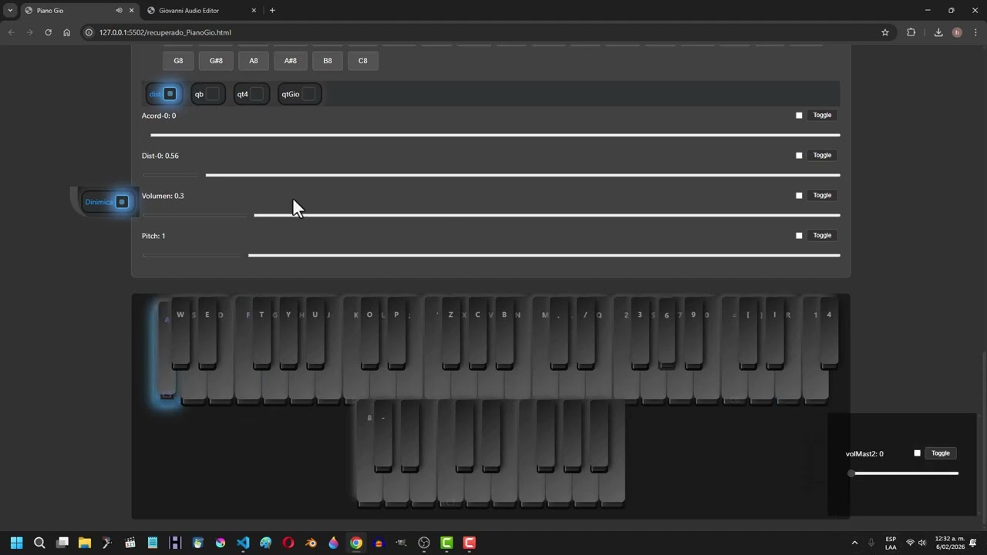This screenshot has height=555, width=987.
Task: Click the Pitch Toggle button
Action: pos(823,235)
